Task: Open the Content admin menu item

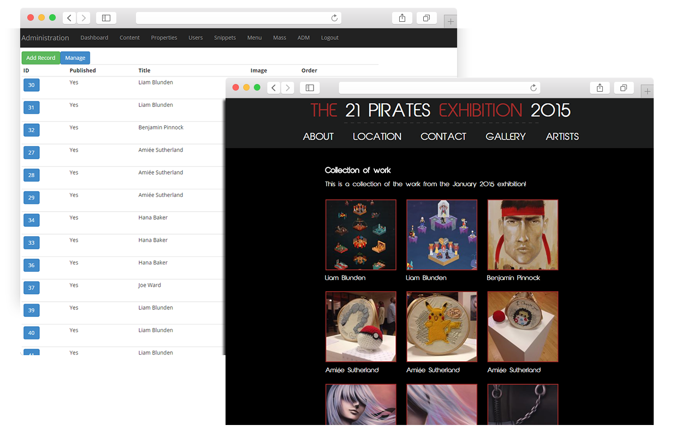Action: 129,38
